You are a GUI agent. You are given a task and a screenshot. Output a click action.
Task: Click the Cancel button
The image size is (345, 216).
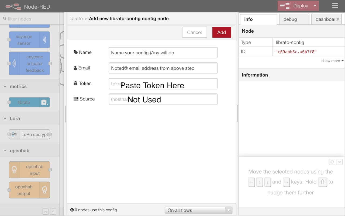[x=194, y=32]
